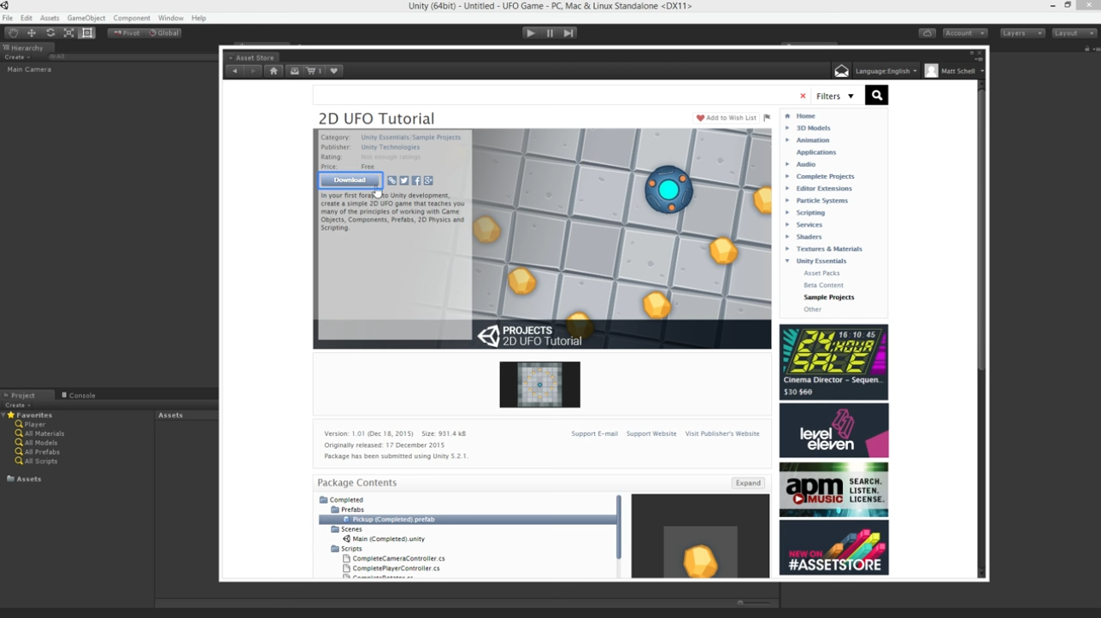Click the Pause button in the toolbar
Image resolution: width=1101 pixels, height=618 pixels.
click(550, 33)
